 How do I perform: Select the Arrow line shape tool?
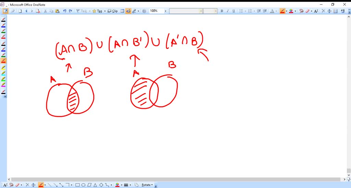(56, 185)
